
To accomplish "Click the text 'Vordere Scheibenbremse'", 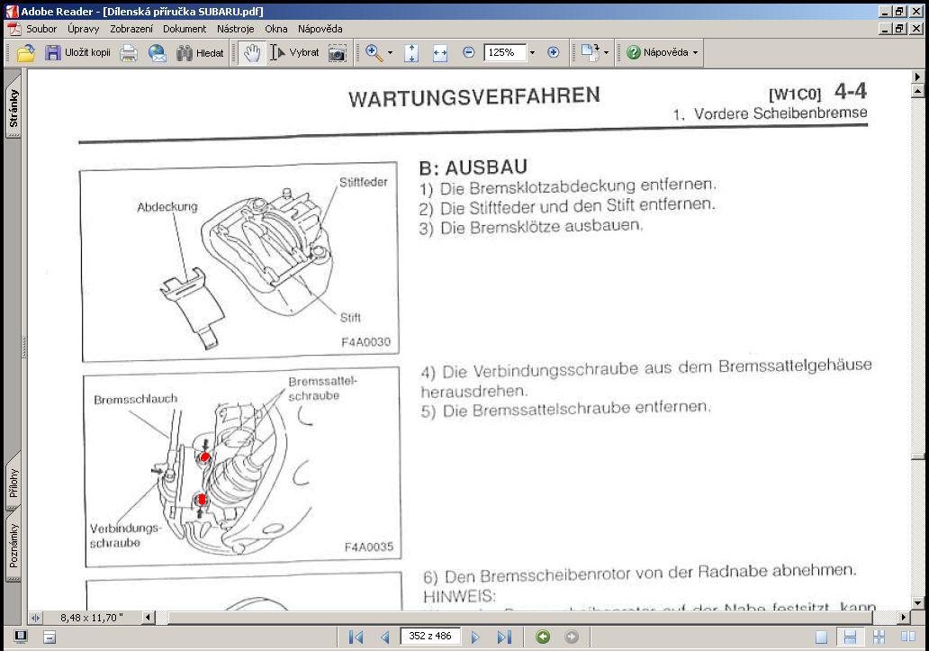I will coord(780,113).
